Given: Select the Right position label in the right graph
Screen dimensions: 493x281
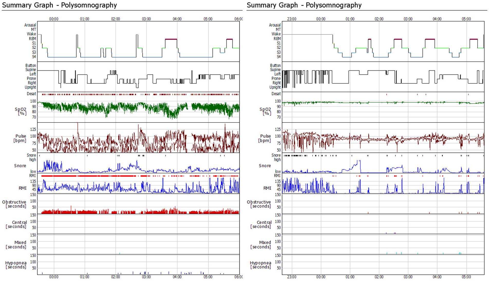Looking at the screenshot, I should [277, 83].
